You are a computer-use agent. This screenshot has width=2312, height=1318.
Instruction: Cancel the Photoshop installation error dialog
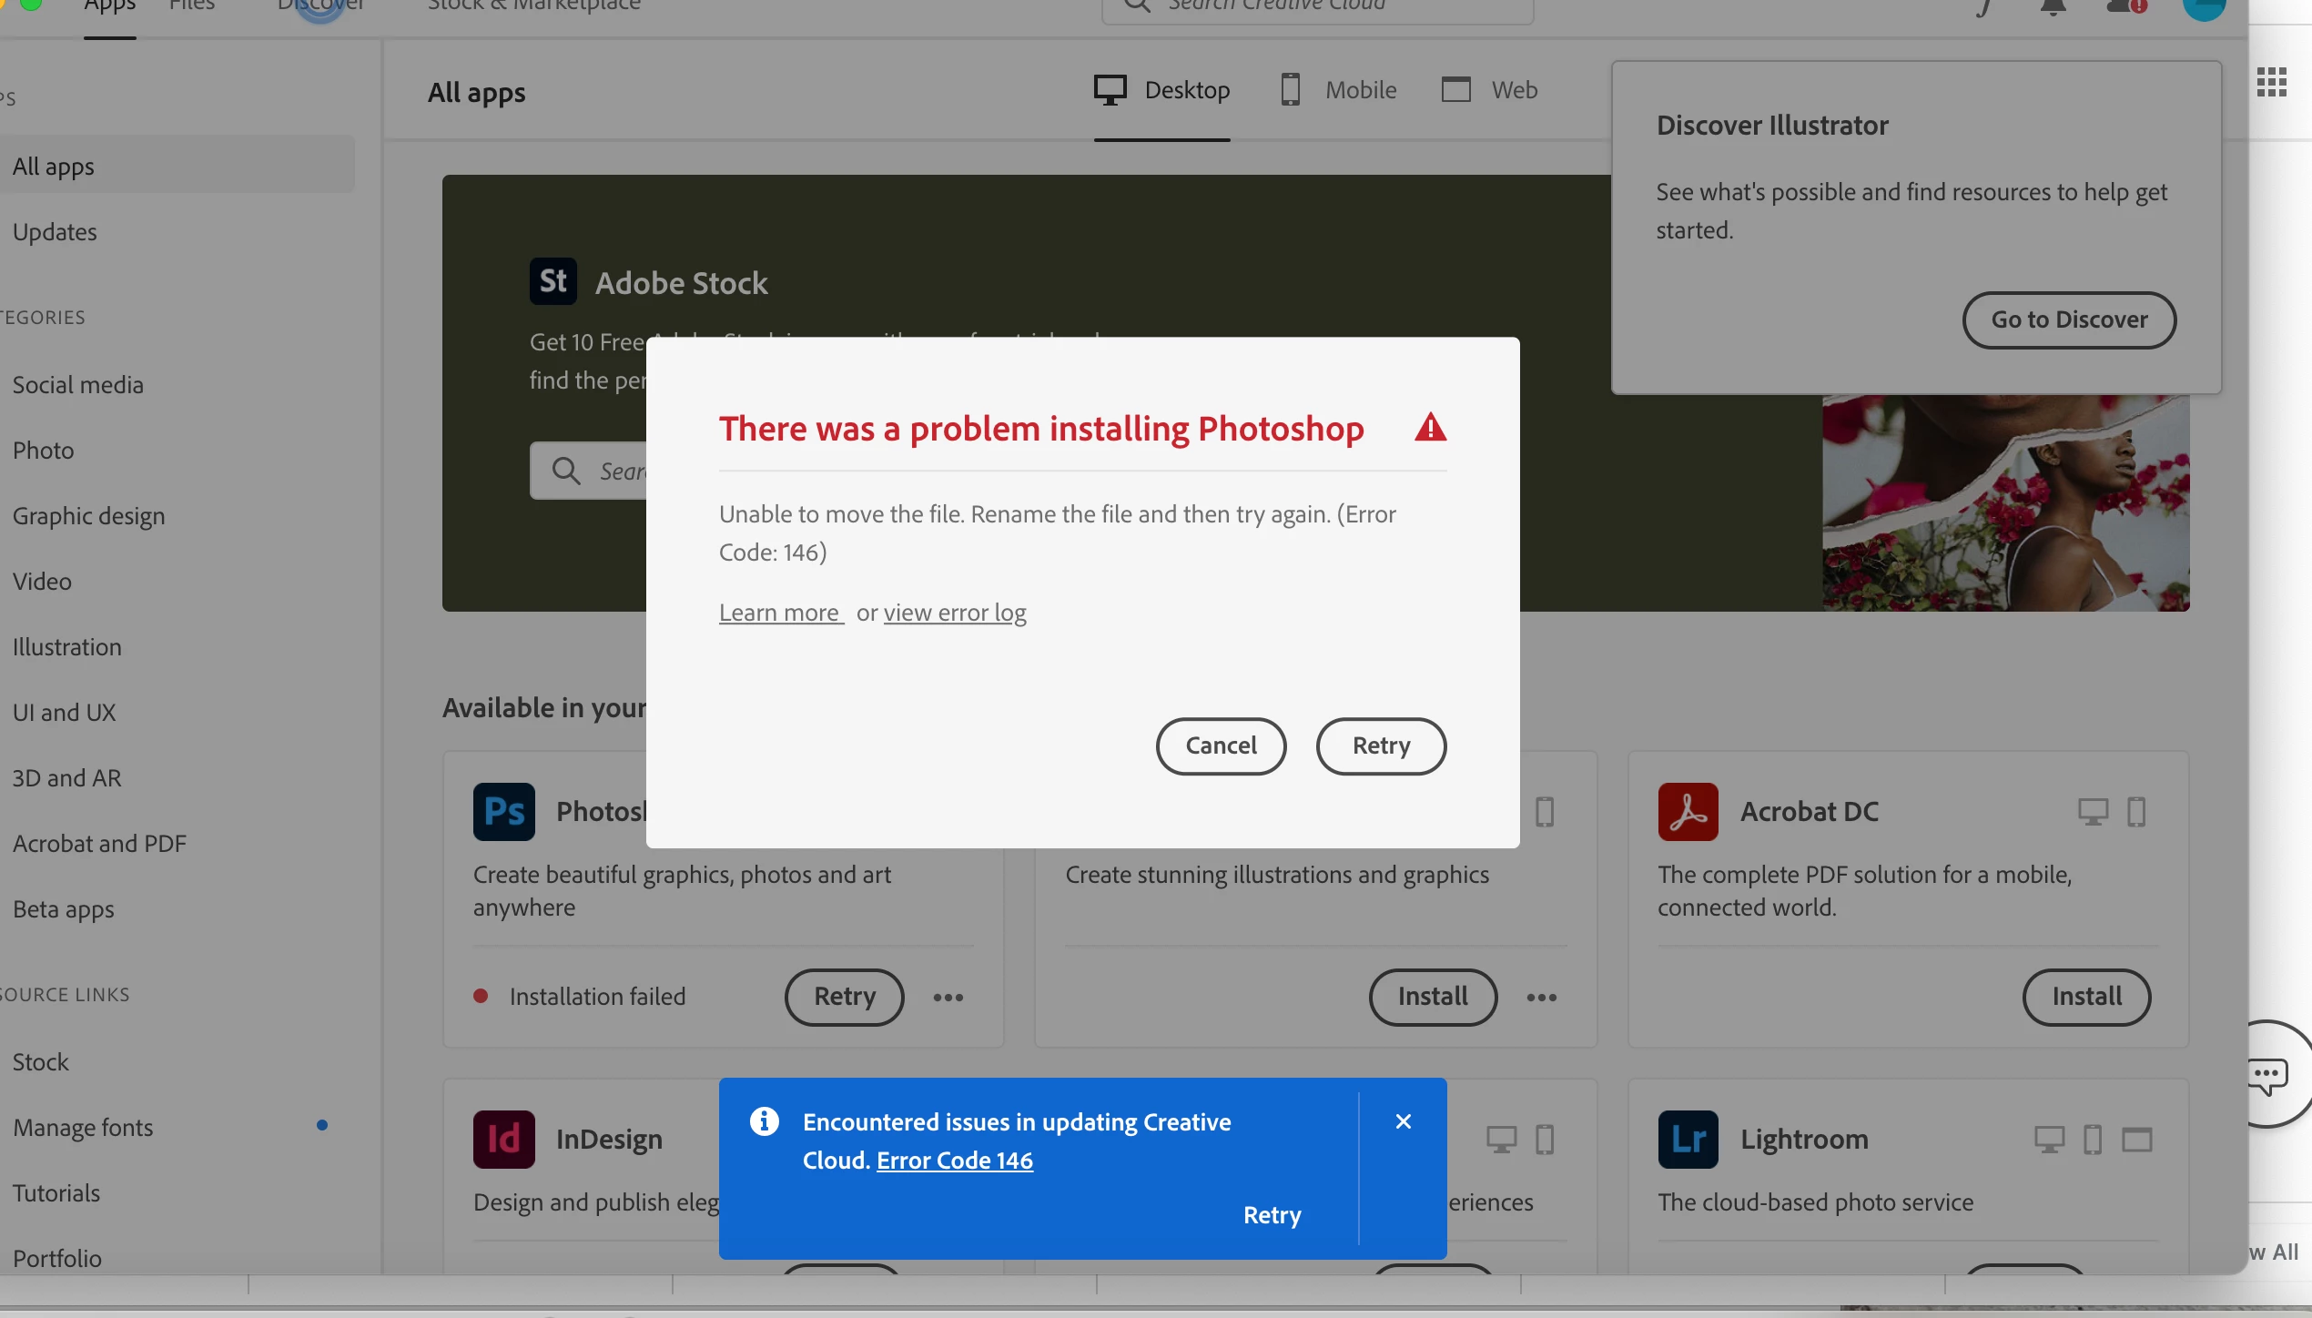[x=1220, y=745]
